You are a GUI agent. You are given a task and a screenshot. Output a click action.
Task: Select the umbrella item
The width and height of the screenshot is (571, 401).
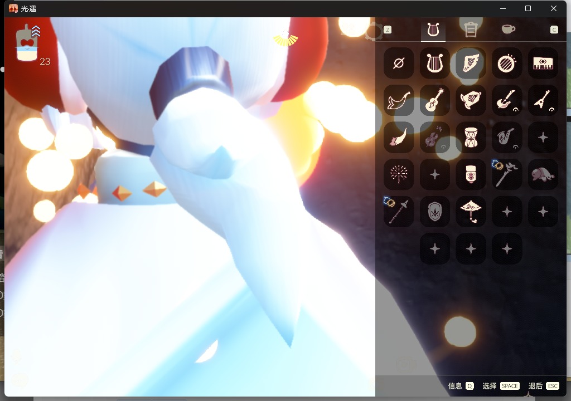tap(471, 212)
